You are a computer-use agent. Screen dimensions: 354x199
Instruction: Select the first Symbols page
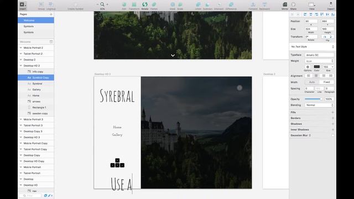coord(36,27)
